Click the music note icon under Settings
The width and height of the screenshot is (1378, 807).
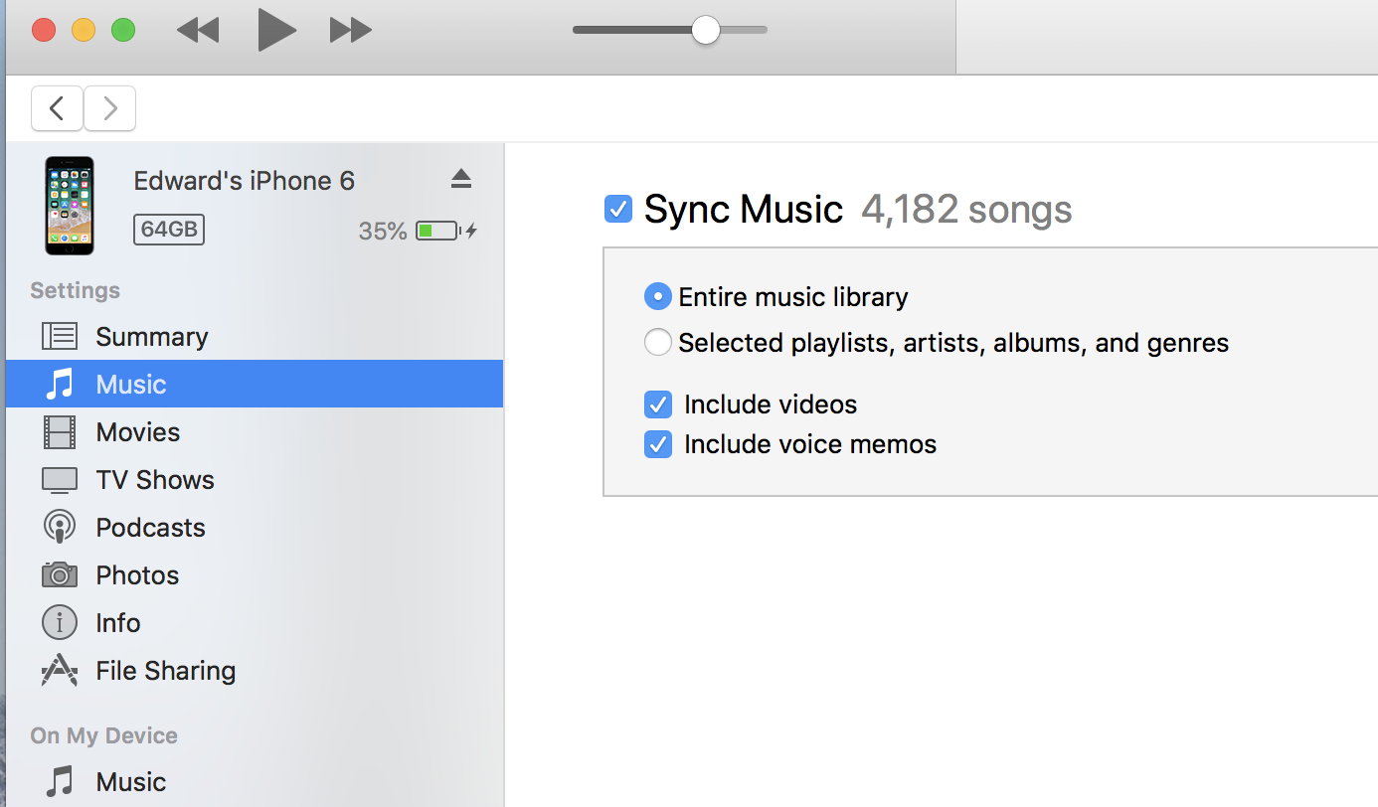click(60, 385)
